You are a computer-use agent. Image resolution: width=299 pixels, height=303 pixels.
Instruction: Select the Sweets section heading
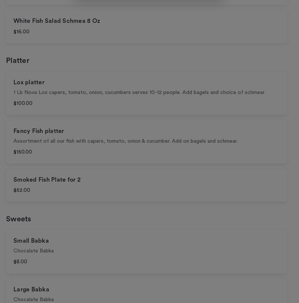18,219
